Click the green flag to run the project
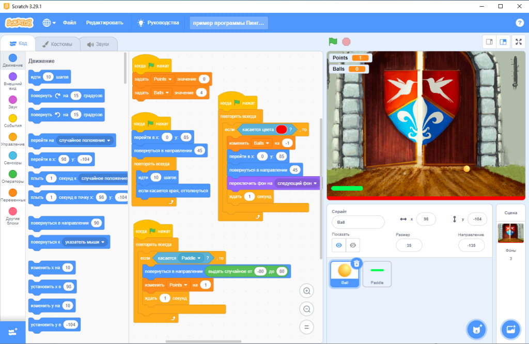 pos(333,42)
